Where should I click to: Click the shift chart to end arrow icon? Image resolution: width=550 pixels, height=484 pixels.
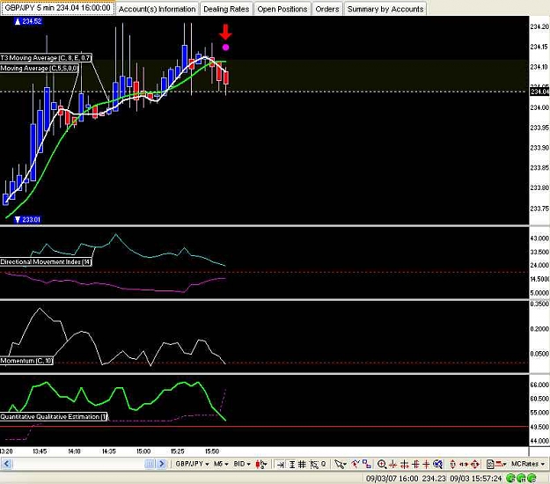coord(280,465)
